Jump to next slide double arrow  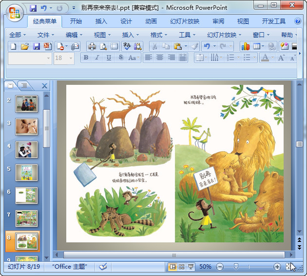click(299, 247)
